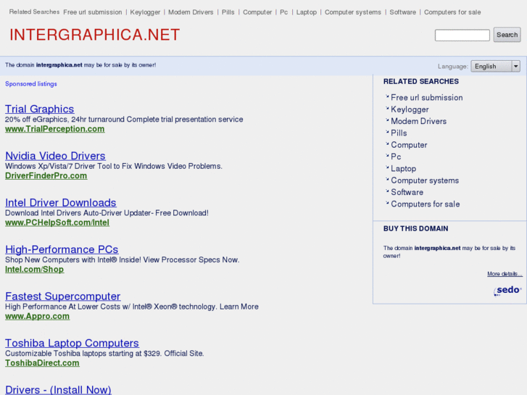The height and width of the screenshot is (395, 527).
Task: Open Modem Drivers in sidebar
Action: point(419,121)
